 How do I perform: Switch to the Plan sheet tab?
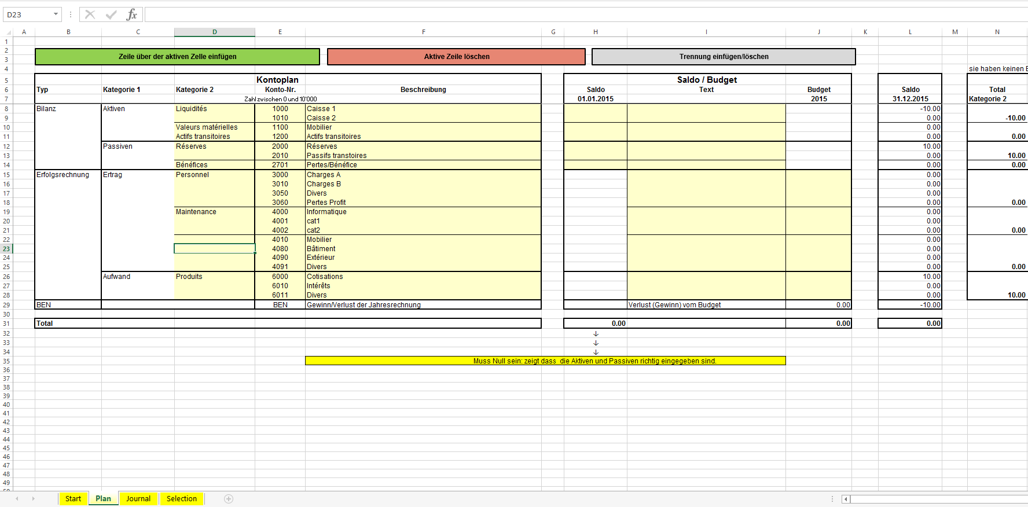click(103, 499)
